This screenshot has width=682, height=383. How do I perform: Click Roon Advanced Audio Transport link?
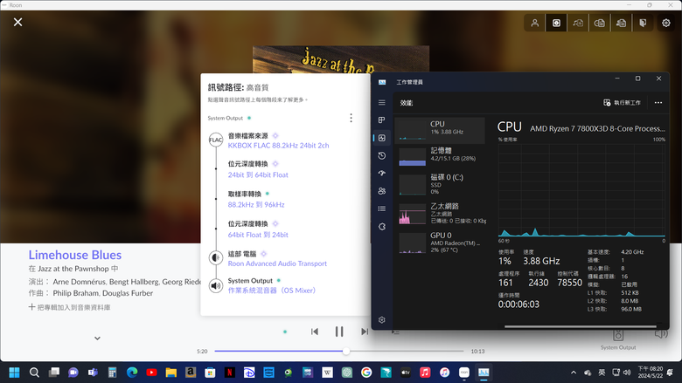click(x=277, y=263)
